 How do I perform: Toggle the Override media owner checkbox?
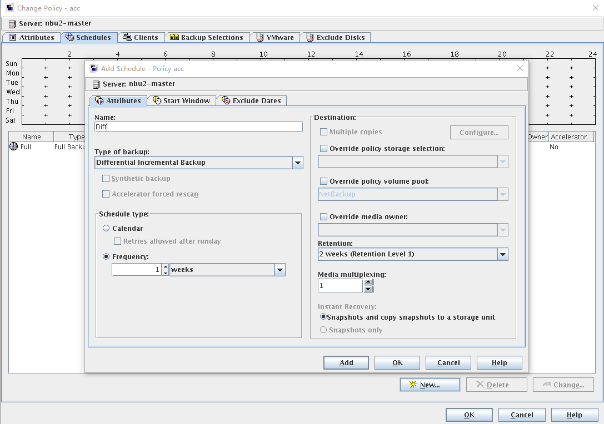(x=324, y=217)
